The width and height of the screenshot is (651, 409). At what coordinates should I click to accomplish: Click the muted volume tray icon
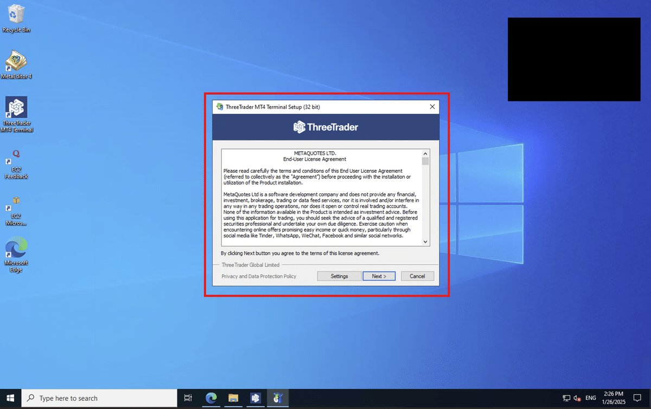(x=578, y=398)
